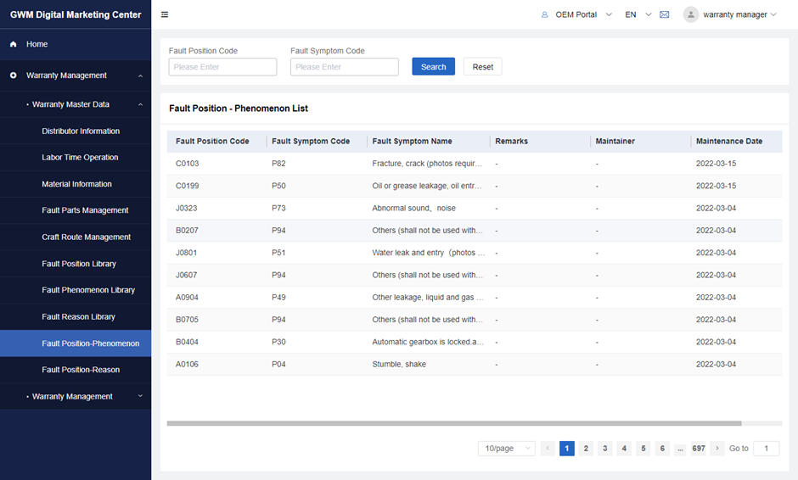Click the Reset button
Image resolution: width=798 pixels, height=480 pixels.
pos(482,67)
